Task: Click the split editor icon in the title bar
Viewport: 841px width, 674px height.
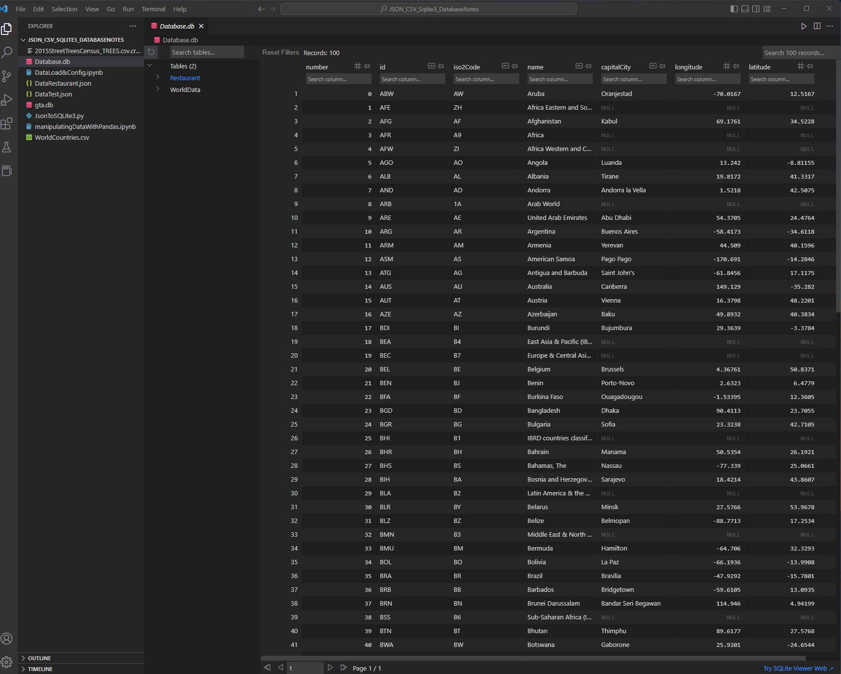Action: coord(817,26)
